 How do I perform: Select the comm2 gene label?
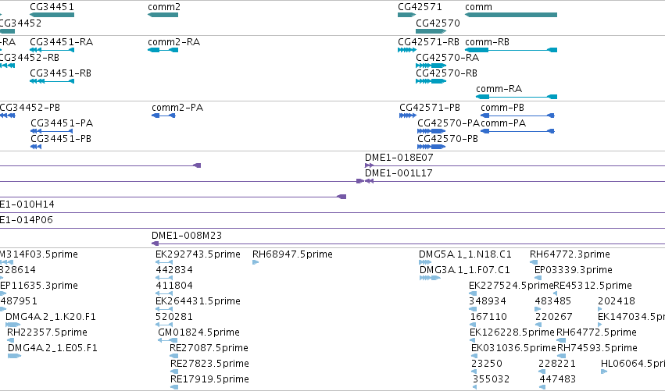point(164,7)
